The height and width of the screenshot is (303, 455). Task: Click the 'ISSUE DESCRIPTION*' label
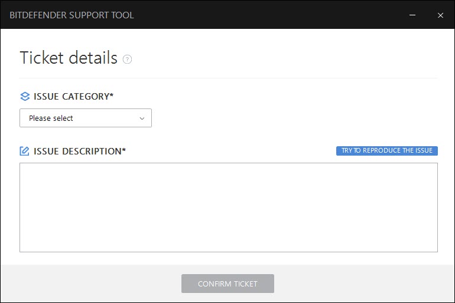click(x=80, y=151)
